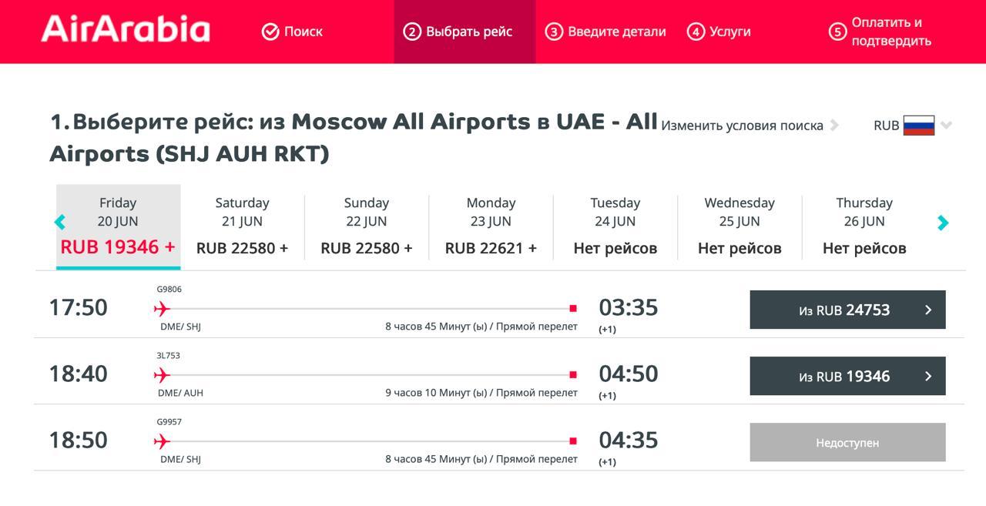The width and height of the screenshot is (986, 506).
Task: Click the airplane icon for flight 3L753
Action: pos(162,375)
